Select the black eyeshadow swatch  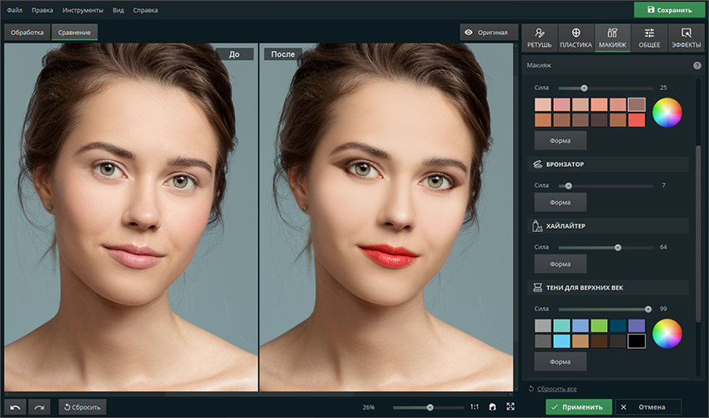click(x=636, y=341)
